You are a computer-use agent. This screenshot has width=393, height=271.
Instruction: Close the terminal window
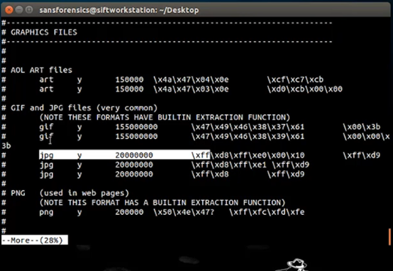9,10
